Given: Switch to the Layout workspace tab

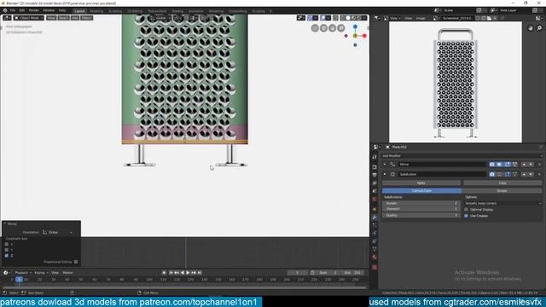Looking at the screenshot, I should 79,11.
